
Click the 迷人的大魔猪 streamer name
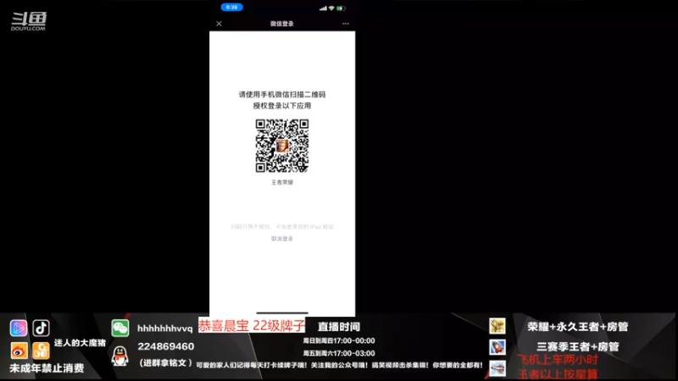tap(80, 343)
